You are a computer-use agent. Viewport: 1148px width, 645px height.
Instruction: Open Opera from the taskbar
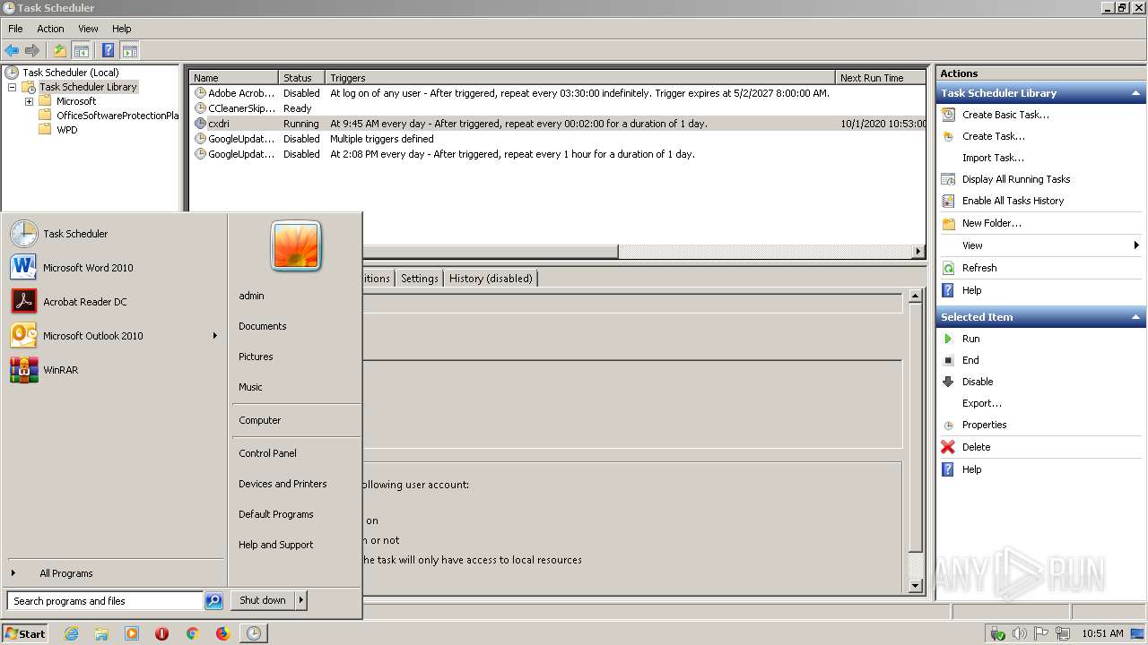[161, 633]
